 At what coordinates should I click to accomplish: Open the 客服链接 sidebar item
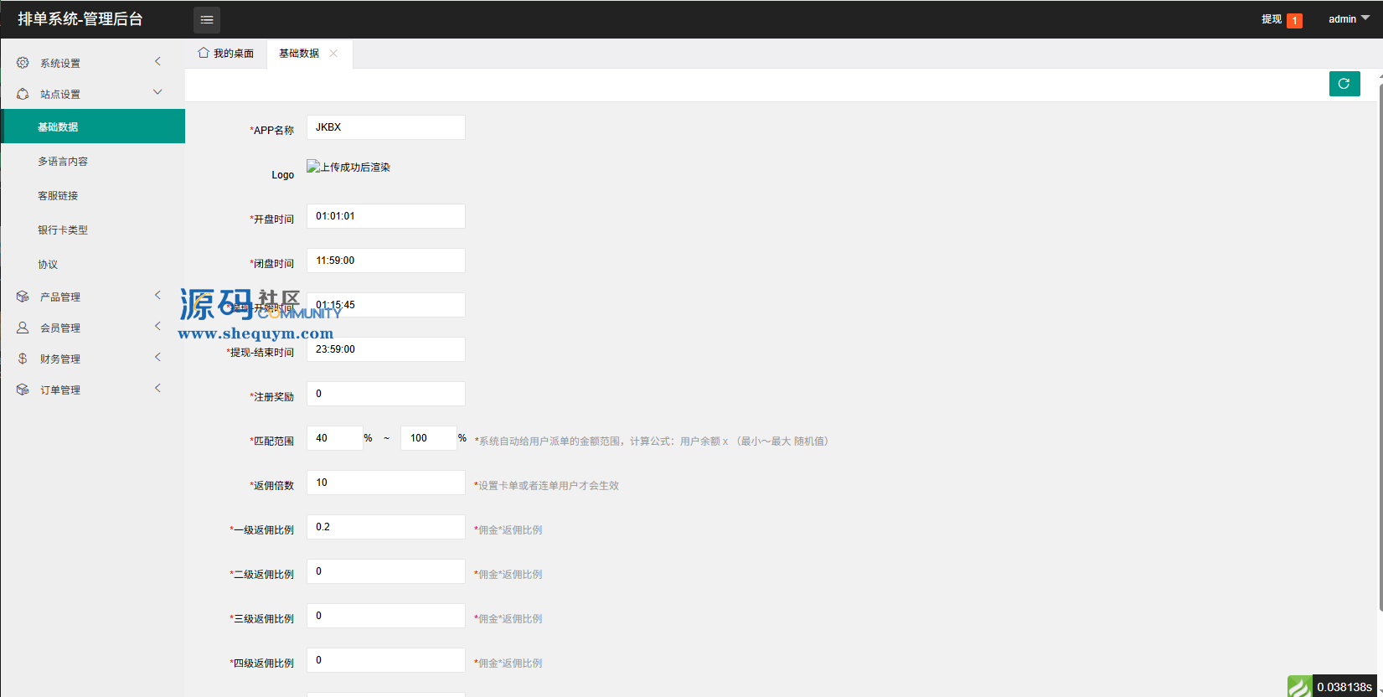click(58, 196)
